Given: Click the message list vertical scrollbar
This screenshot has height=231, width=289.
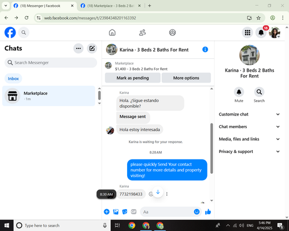Looking at the screenshot, I should tap(212, 148).
